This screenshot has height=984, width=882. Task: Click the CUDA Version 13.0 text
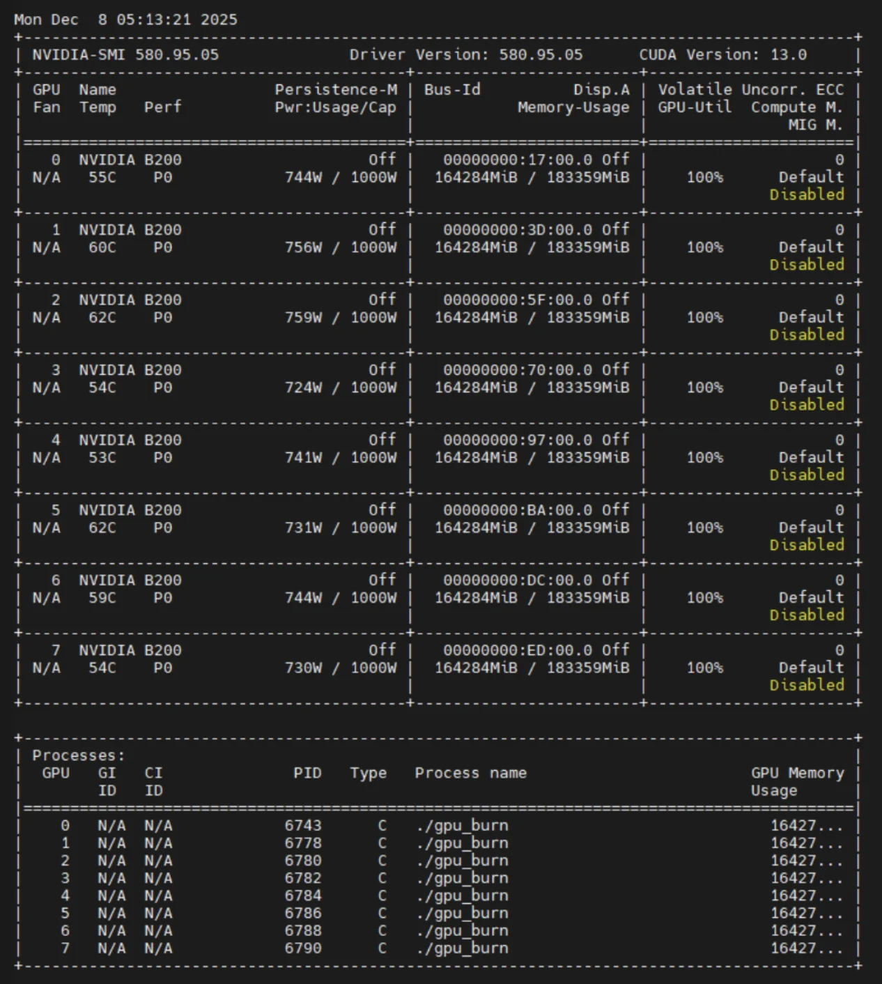(722, 55)
